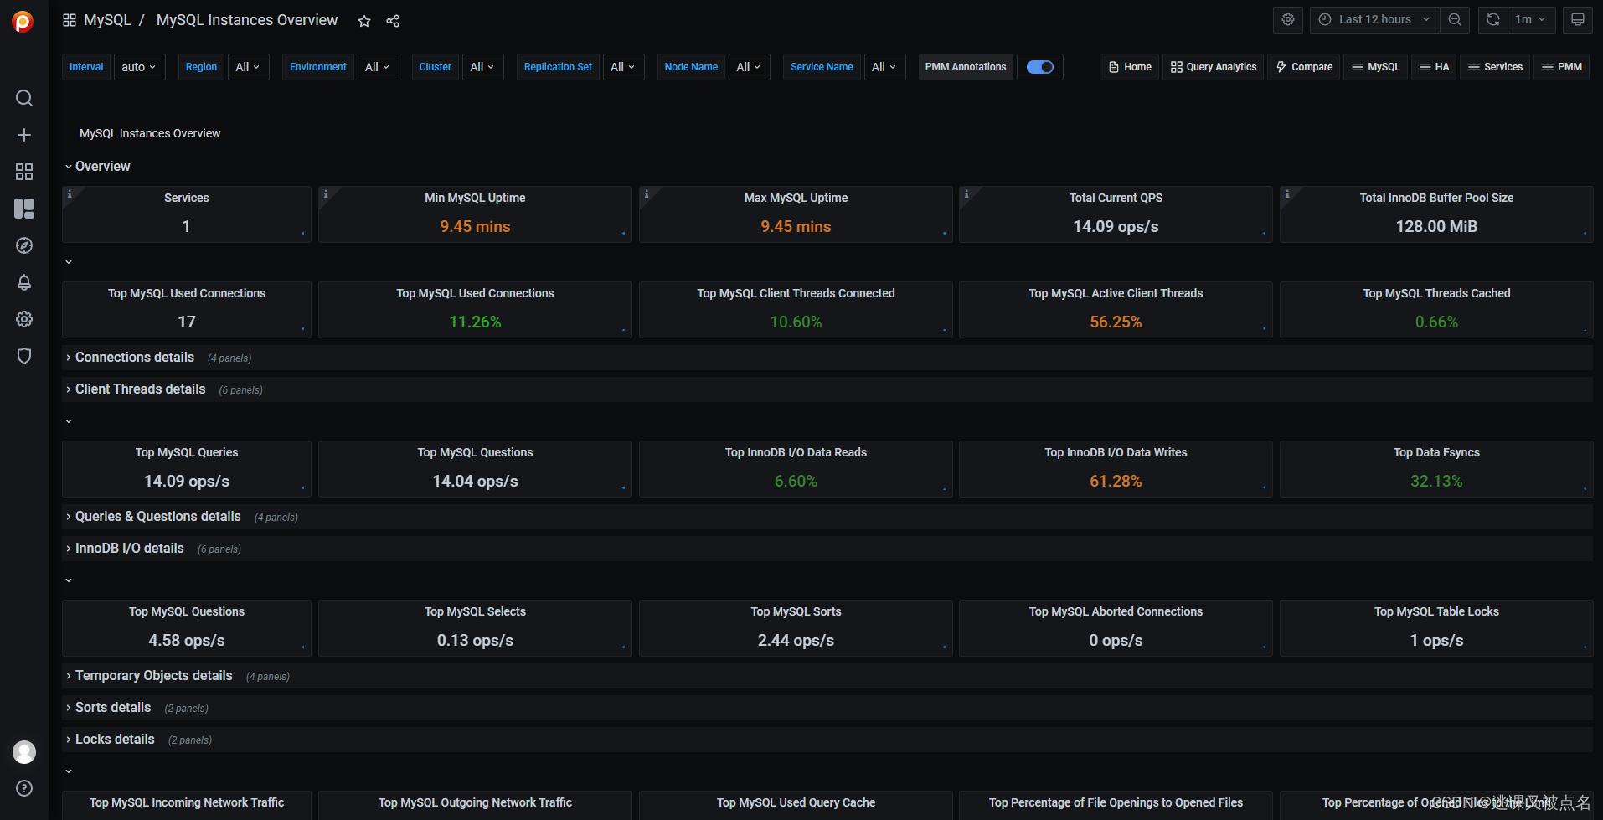This screenshot has height=820, width=1603.
Task: Open the Environment All dropdown
Action: tap(378, 67)
